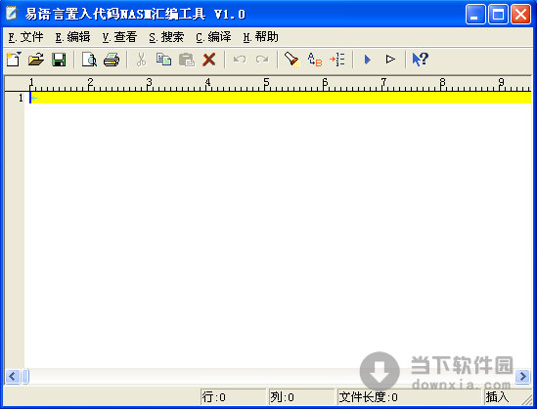Paste from clipboard icon
The width and height of the screenshot is (537, 409).
[x=187, y=60]
